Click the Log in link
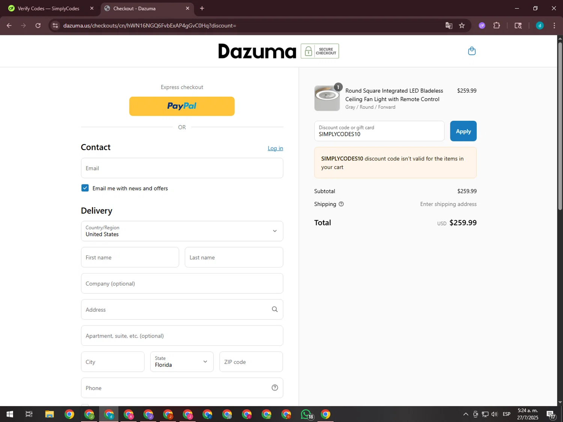 click(x=275, y=148)
